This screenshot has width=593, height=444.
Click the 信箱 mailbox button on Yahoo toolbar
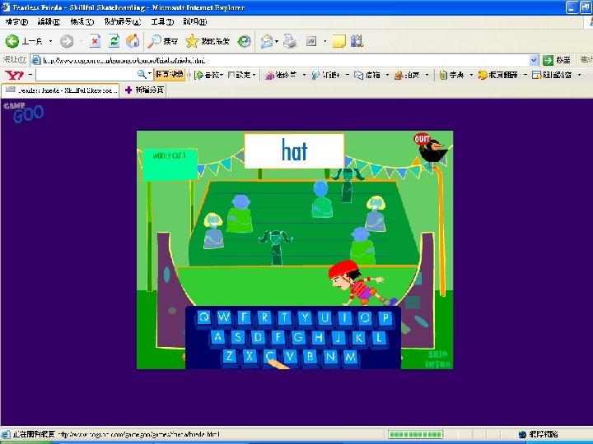[367, 75]
